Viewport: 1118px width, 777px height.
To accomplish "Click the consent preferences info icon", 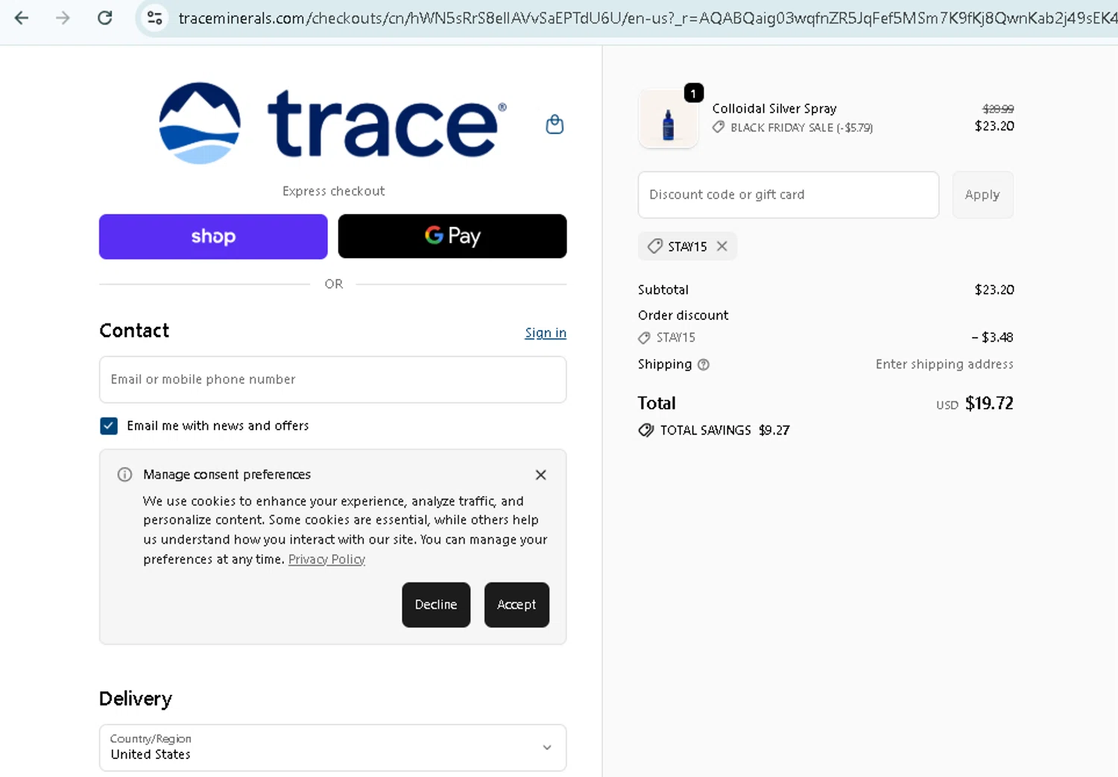I will click(x=125, y=474).
